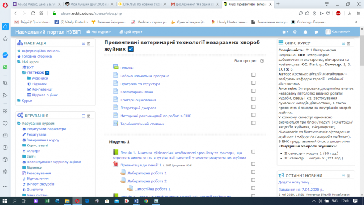Open Мої курси dropdown menu

coord(99,32)
